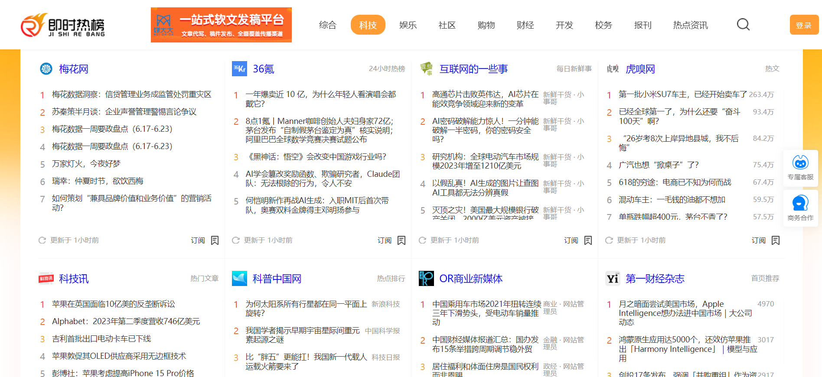Open 中国乘用车市场2021年 article
Viewport: 822px width, 377px height.
[x=486, y=313]
